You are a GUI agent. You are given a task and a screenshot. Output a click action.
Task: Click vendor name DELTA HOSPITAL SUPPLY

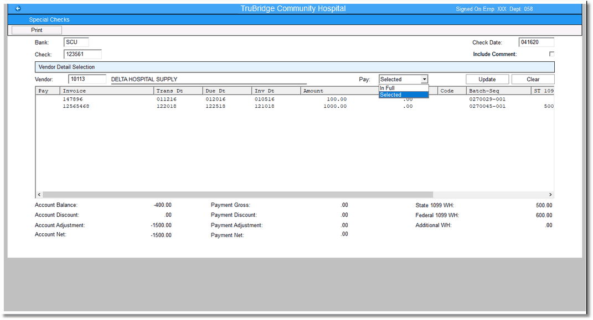[144, 79]
